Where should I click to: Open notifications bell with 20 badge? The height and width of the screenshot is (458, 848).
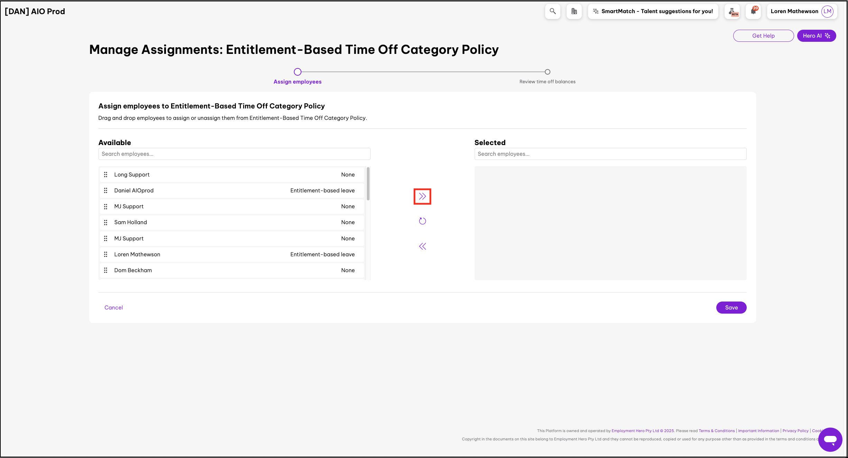coord(753,11)
